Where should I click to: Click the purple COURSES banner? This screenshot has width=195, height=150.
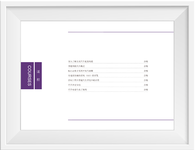[x=27, y=76]
